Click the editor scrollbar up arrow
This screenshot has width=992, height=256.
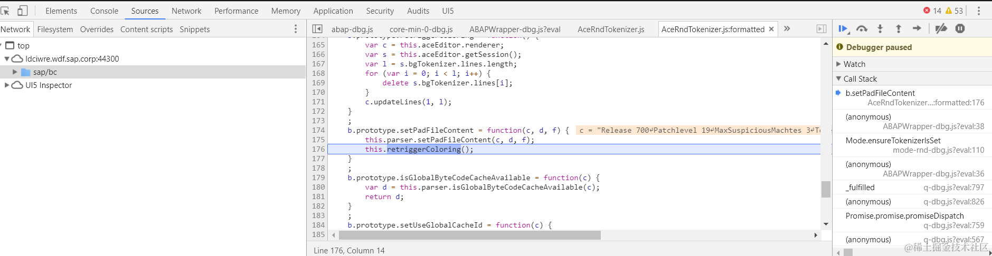[826, 43]
